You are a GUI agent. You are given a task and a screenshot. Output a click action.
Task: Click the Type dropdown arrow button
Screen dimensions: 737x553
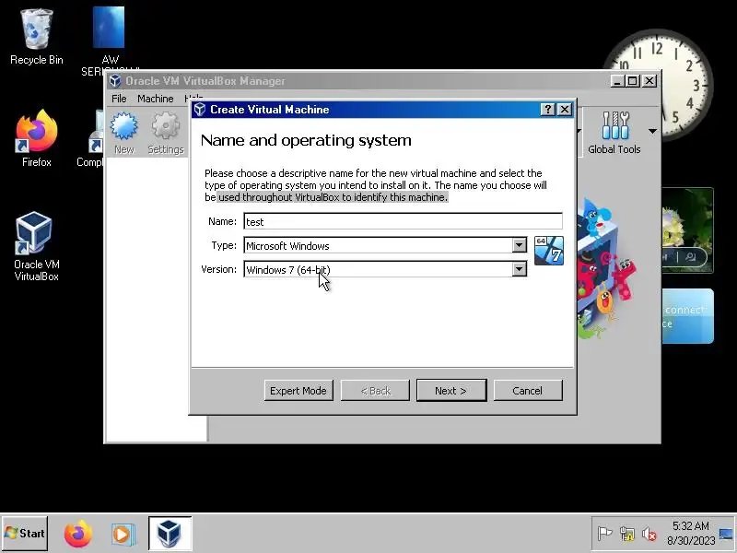point(519,245)
